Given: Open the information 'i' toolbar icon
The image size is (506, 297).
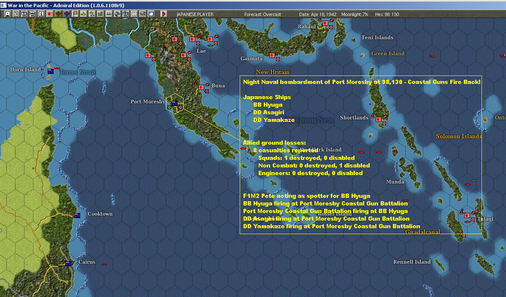Looking at the screenshot, I should (x=41, y=14).
